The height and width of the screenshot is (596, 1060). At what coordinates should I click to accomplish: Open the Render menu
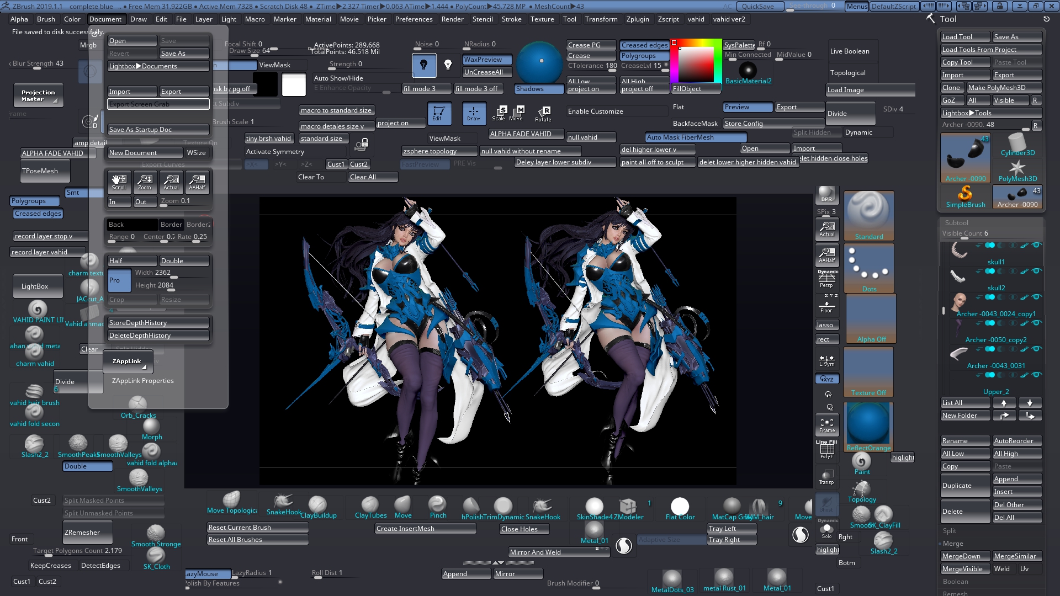452,19
